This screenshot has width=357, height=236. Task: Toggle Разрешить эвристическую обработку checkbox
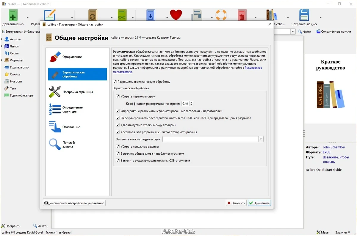[x=115, y=81]
